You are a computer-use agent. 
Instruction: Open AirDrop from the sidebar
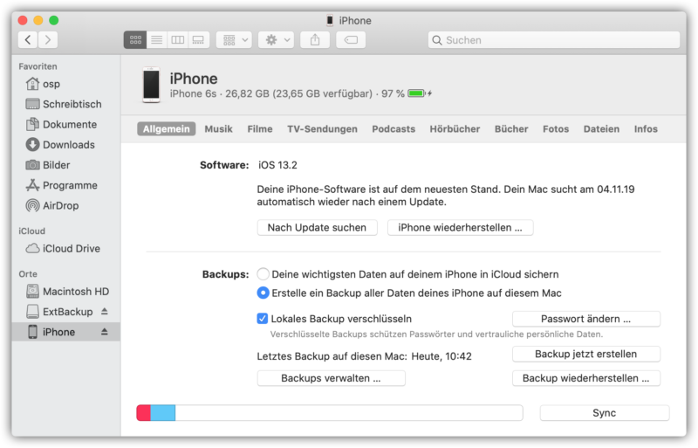pyautogui.click(x=61, y=205)
